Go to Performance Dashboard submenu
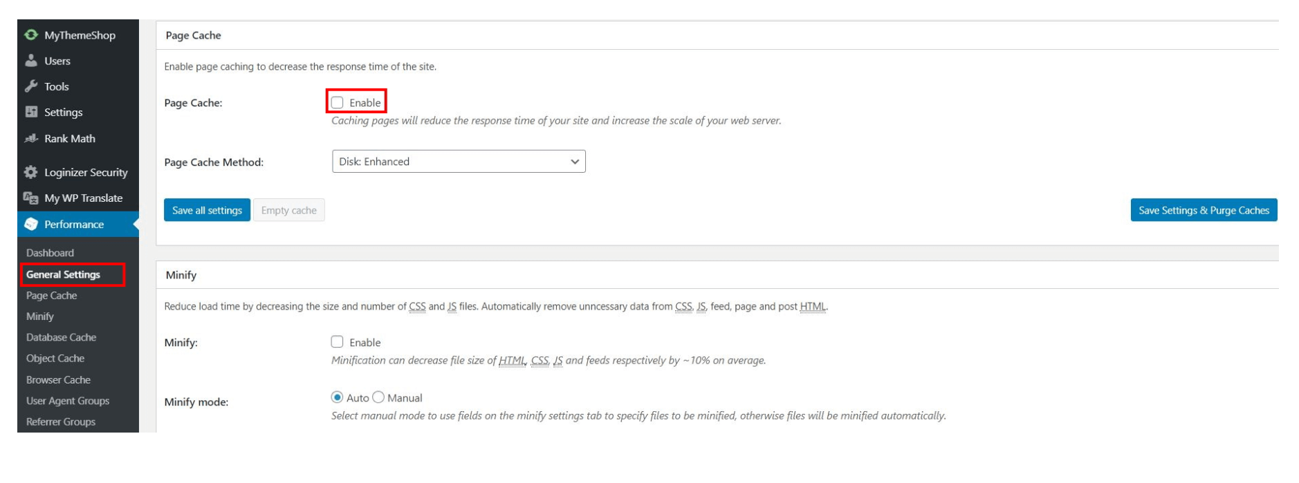Viewport: 1299px width, 483px height. pyautogui.click(x=50, y=253)
